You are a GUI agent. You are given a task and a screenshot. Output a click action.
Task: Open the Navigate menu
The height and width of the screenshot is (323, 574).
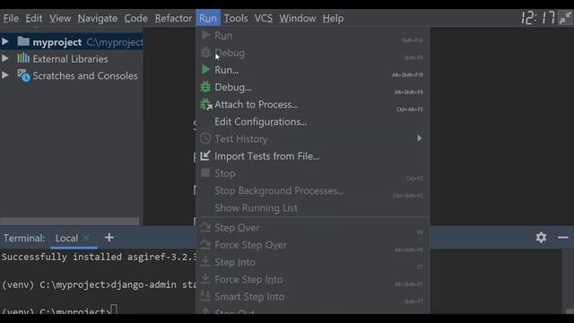(98, 18)
